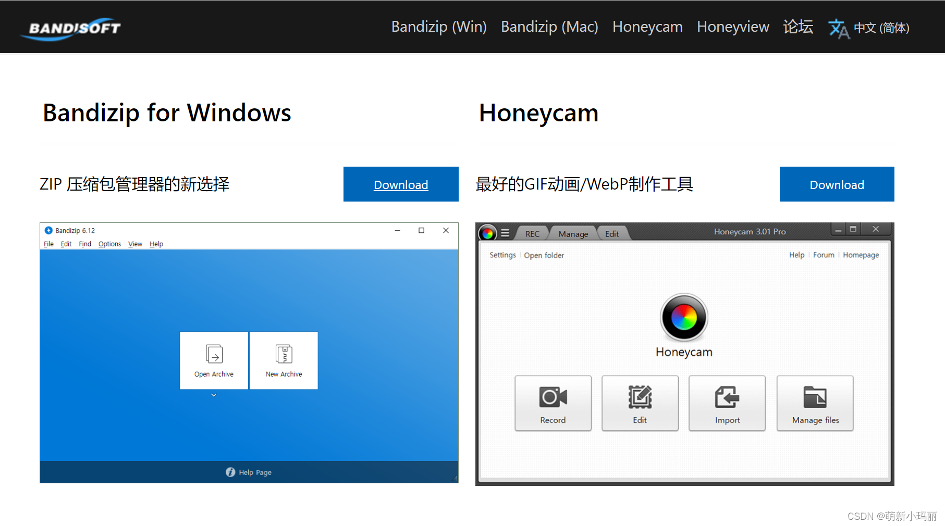Click the Help Page info icon
This screenshot has height=526, width=945.
pyautogui.click(x=230, y=472)
